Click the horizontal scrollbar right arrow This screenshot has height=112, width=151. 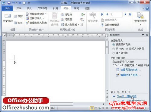[104, 104]
